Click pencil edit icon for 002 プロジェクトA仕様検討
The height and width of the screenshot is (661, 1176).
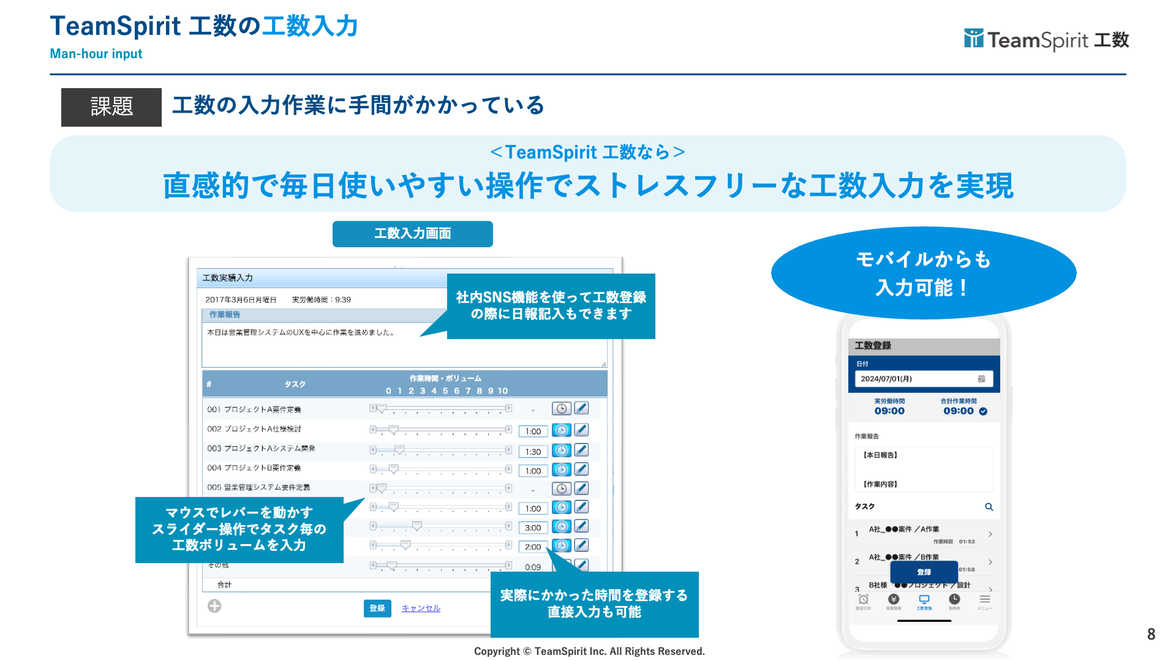tap(581, 430)
